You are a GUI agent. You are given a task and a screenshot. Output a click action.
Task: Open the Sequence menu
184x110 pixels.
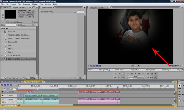[27, 4]
